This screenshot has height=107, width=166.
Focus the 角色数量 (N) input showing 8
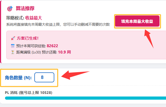click(44, 77)
